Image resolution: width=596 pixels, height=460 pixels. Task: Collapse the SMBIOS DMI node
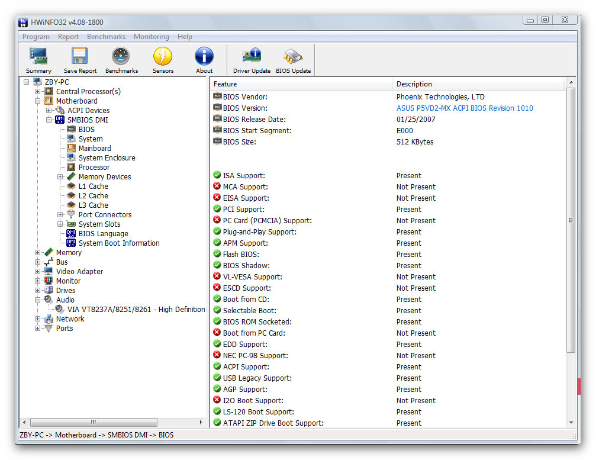(49, 120)
